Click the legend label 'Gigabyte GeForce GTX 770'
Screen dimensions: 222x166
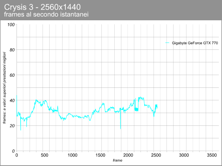(195, 43)
